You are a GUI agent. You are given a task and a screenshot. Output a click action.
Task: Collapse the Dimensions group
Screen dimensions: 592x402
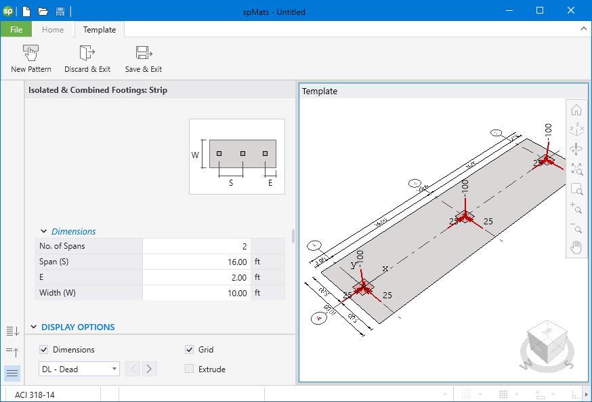pyautogui.click(x=44, y=231)
